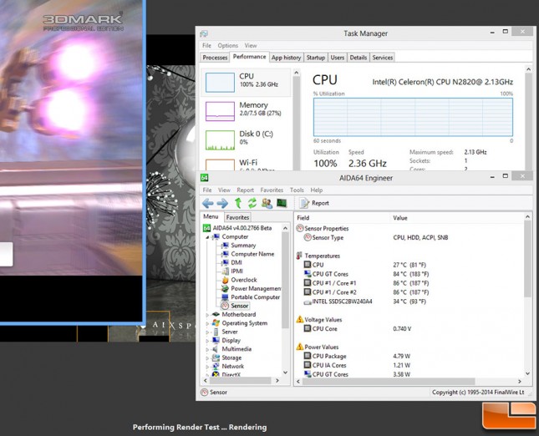This screenshot has width=539, height=436.
Task: Open AIDA64 View menu
Action: pos(224,190)
